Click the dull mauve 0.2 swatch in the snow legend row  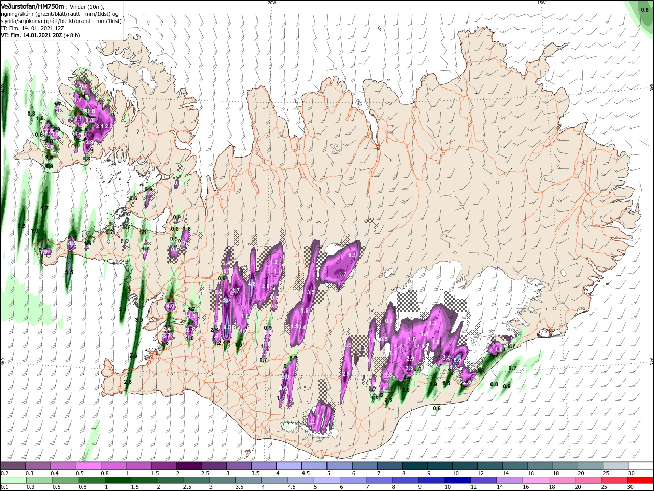coord(13,466)
